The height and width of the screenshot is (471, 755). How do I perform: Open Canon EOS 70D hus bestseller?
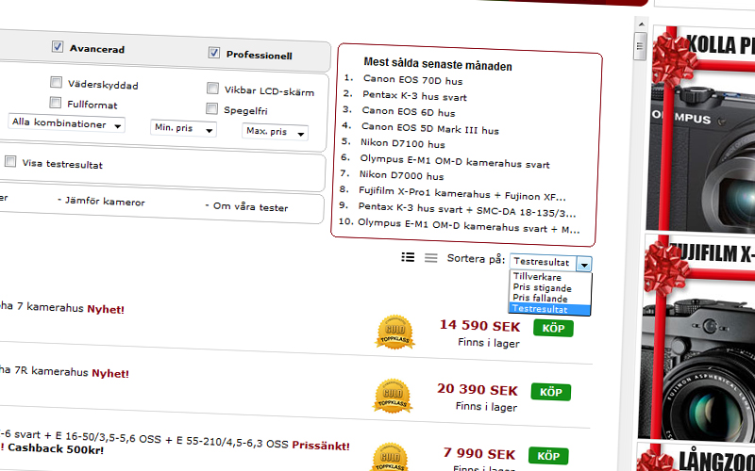[x=412, y=80]
